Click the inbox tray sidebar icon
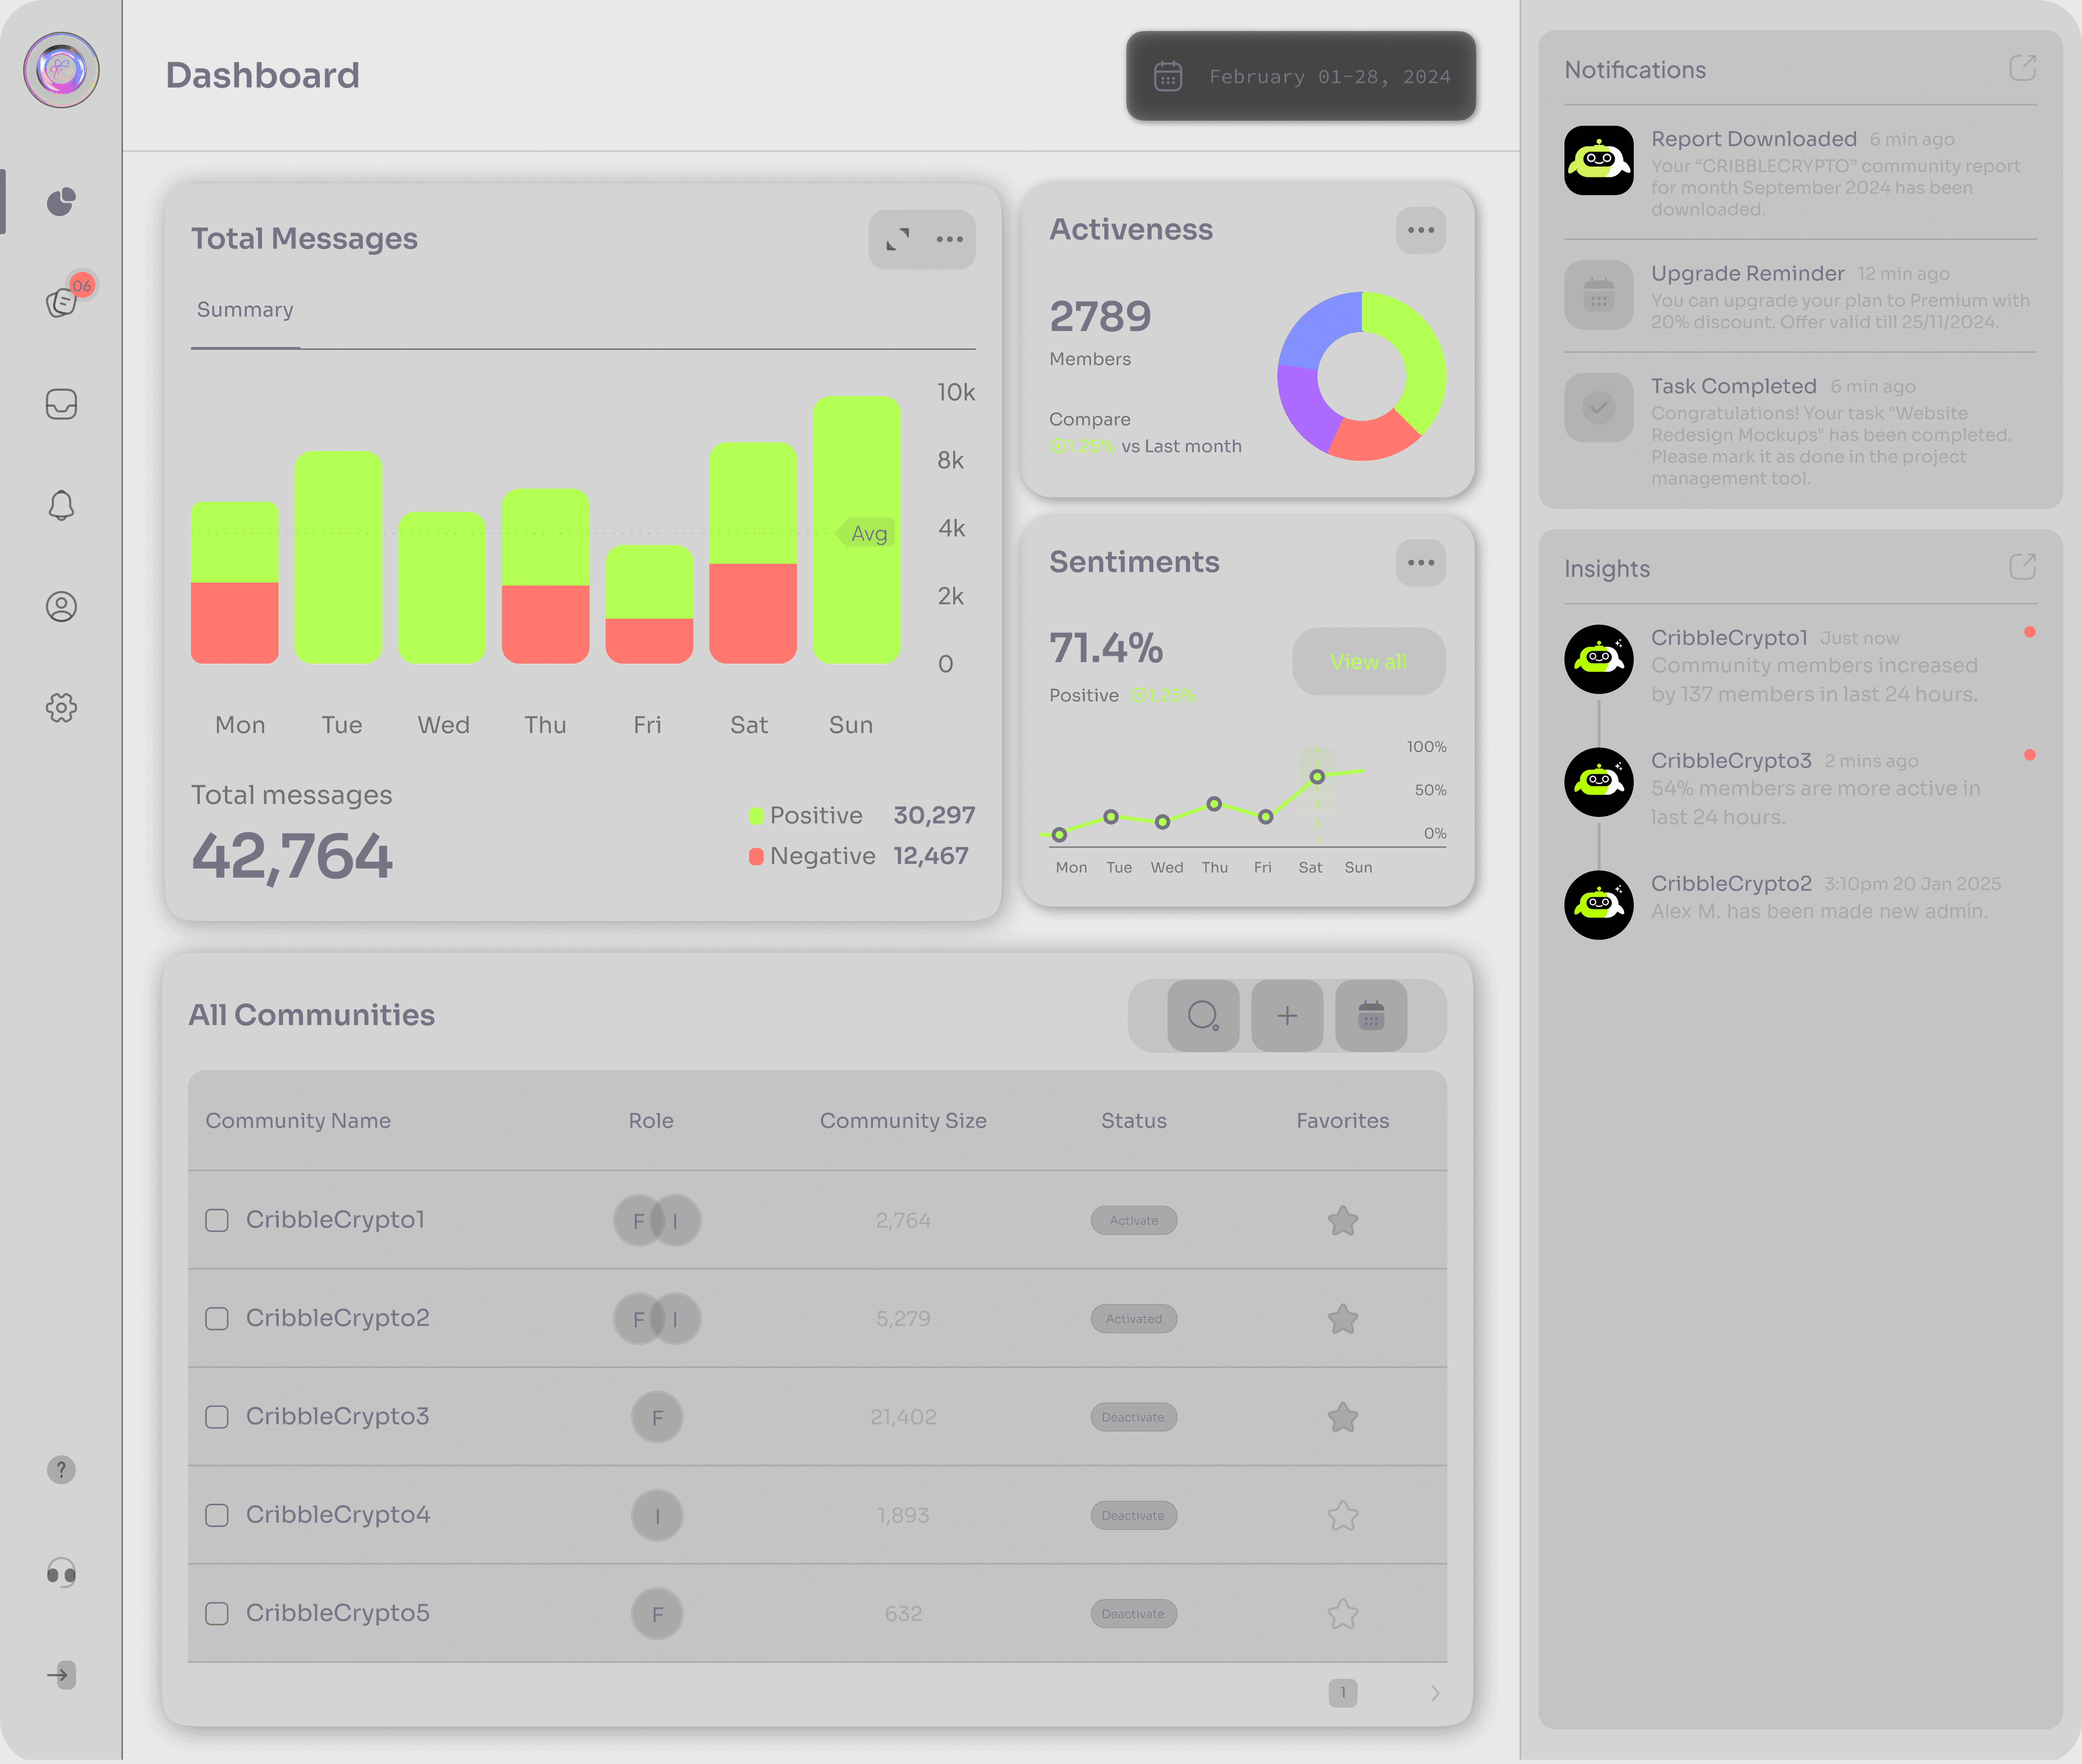This screenshot has width=2082, height=1764. click(61, 404)
